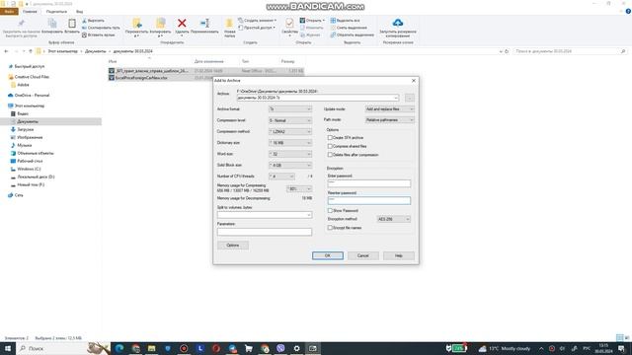Select Windows (C:) drive in navigation pane
This screenshot has height=355, width=632.
pos(29,169)
